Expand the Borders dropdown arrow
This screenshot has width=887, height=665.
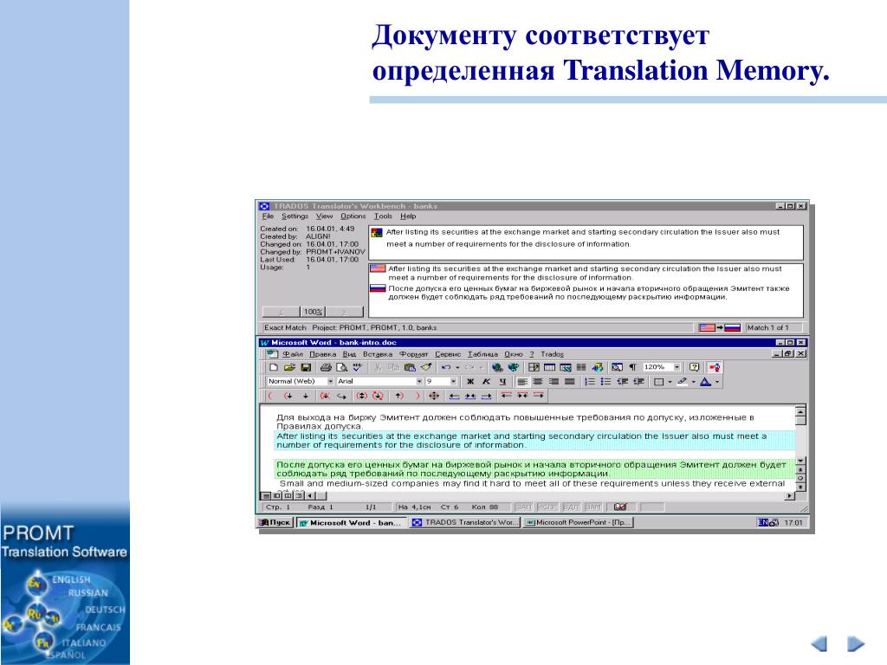[670, 382]
